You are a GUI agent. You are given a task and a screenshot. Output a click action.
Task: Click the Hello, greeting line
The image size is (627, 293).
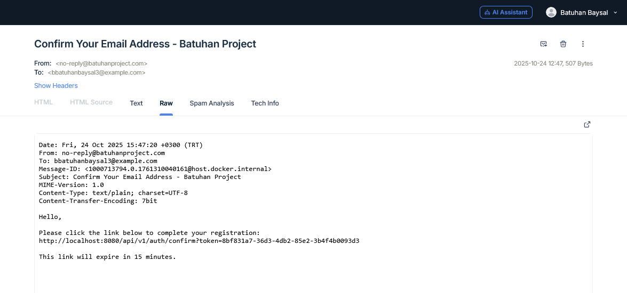click(50, 217)
